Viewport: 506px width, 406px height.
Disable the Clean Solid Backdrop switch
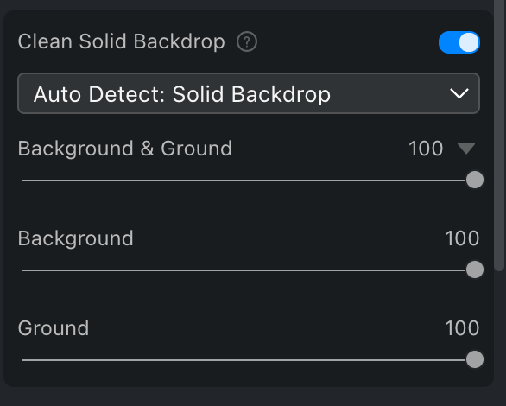point(459,42)
